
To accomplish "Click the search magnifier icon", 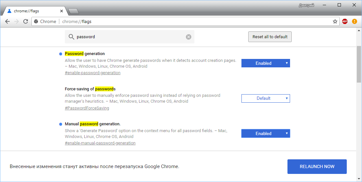I will [71, 37].
